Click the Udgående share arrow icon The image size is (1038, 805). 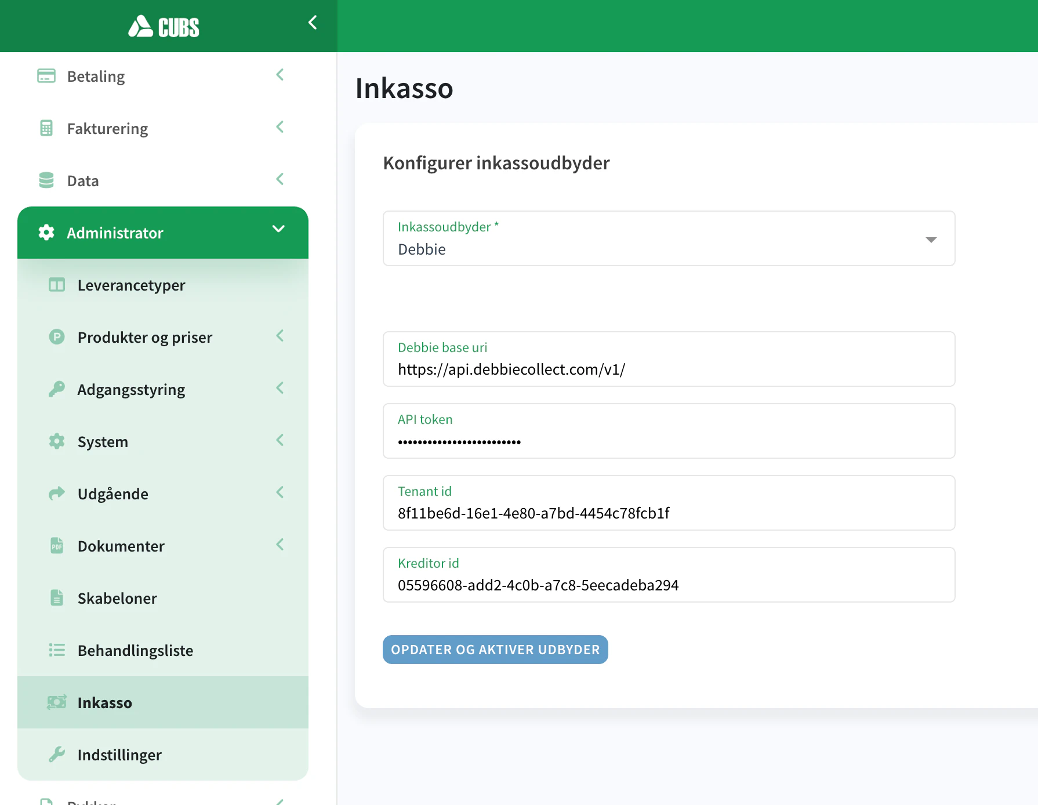[x=57, y=494]
